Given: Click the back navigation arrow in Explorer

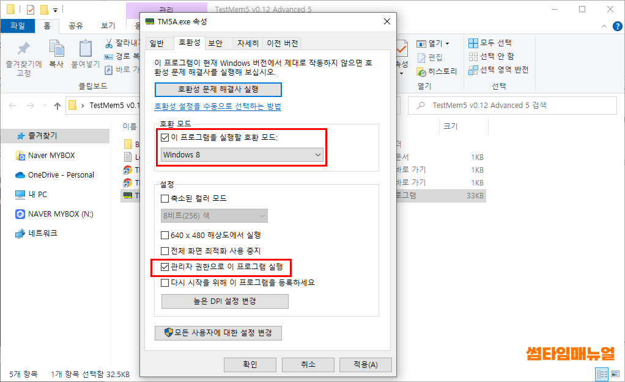Looking at the screenshot, I should tap(12, 106).
